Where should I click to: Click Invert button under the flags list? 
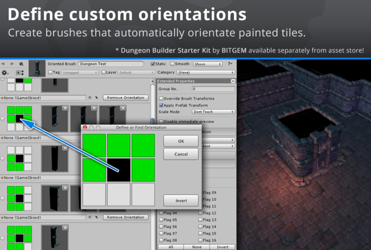[x=223, y=247]
